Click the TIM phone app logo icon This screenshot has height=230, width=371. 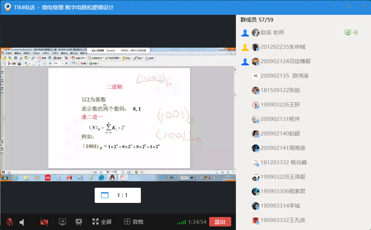7,7
